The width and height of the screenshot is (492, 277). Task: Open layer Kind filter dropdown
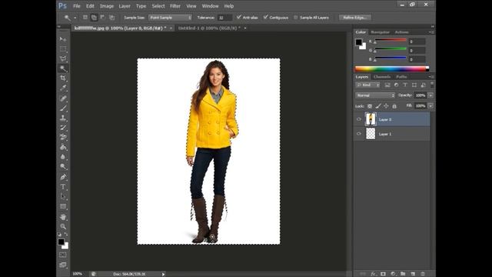click(x=367, y=85)
